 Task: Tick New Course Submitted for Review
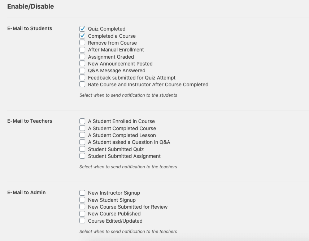tap(82, 206)
